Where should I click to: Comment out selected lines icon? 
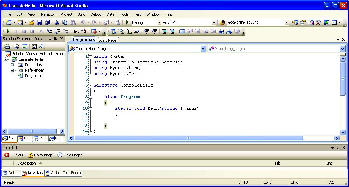[164, 31]
